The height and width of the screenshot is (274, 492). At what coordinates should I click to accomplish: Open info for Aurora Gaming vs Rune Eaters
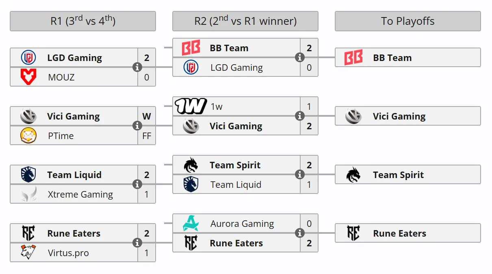coord(300,233)
